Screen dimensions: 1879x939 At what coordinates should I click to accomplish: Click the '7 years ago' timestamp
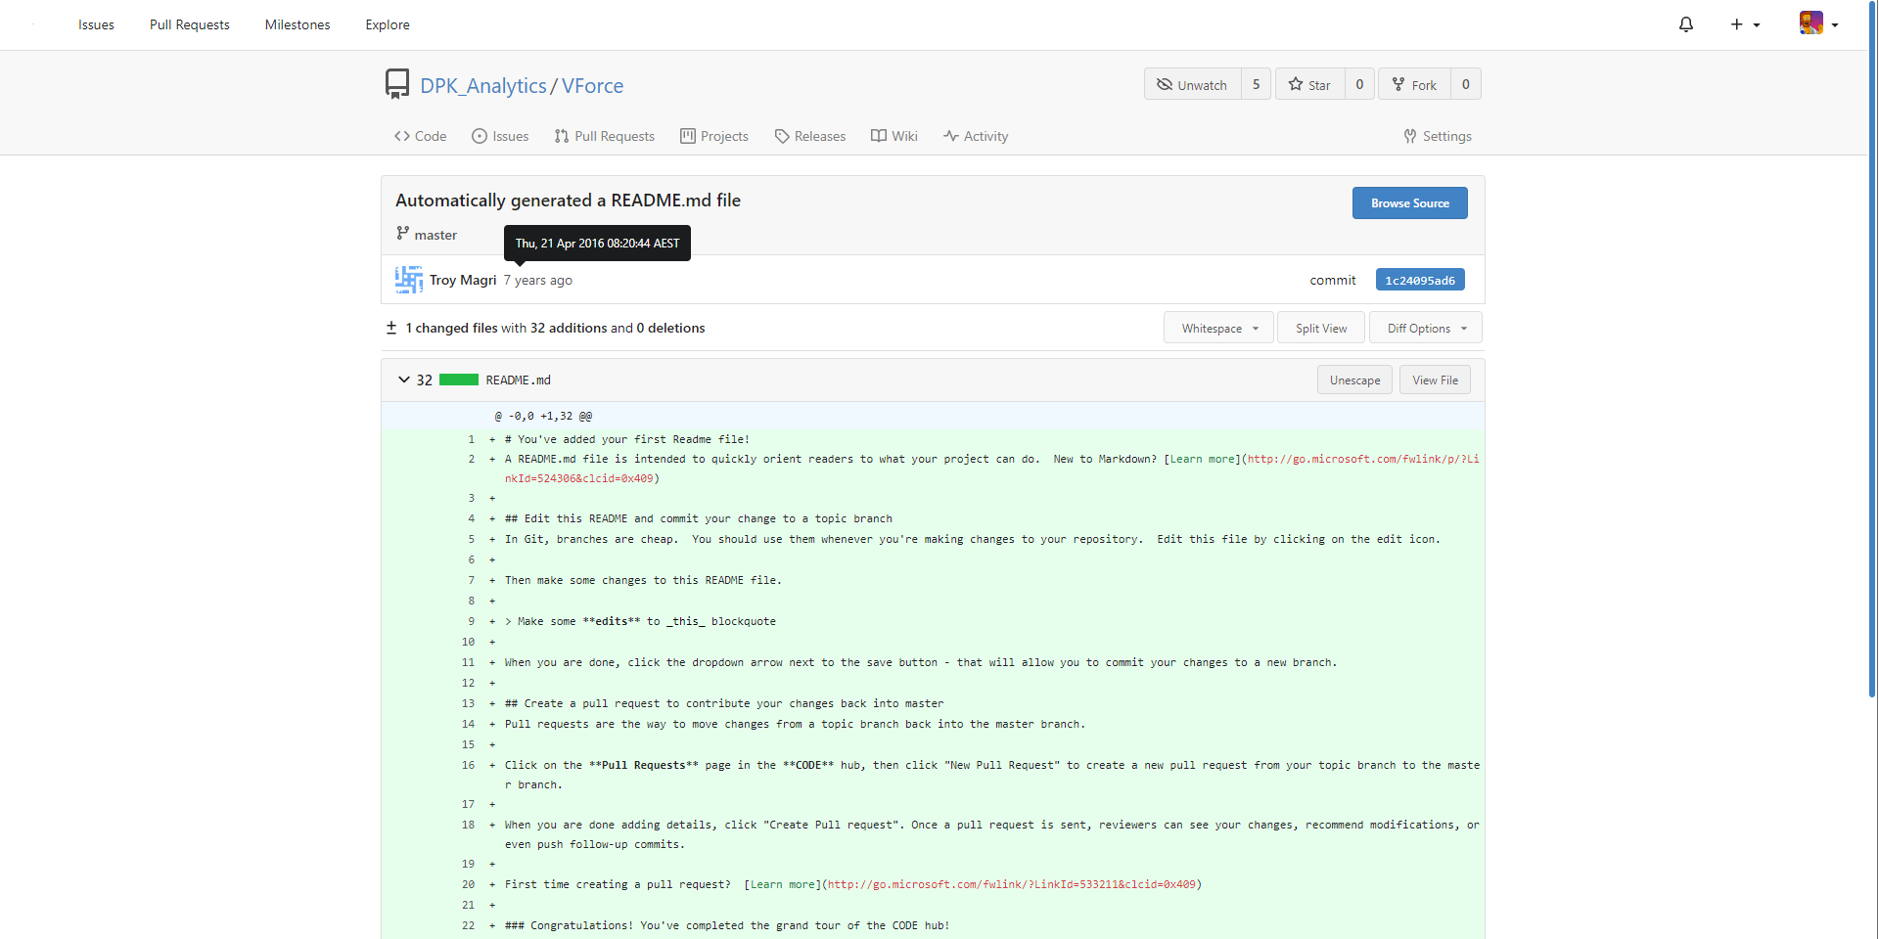tap(538, 280)
